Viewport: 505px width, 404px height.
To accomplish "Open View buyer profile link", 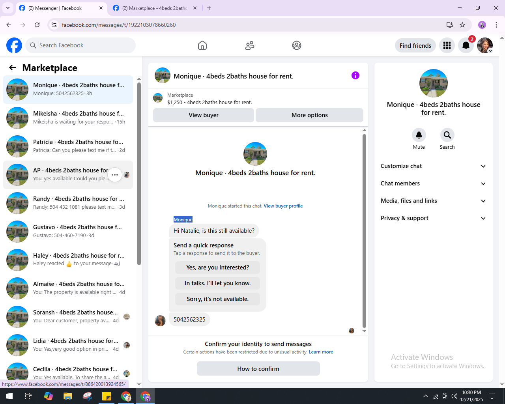I will click(283, 206).
